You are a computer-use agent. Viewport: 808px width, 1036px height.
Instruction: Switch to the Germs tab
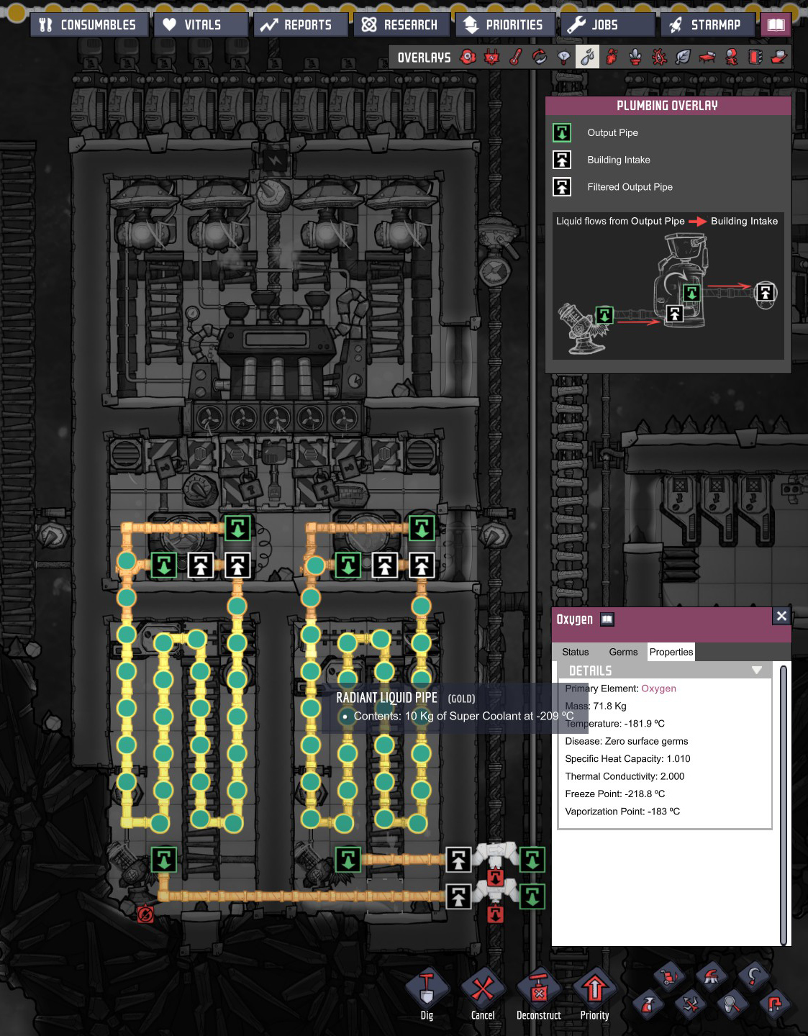tap(623, 652)
